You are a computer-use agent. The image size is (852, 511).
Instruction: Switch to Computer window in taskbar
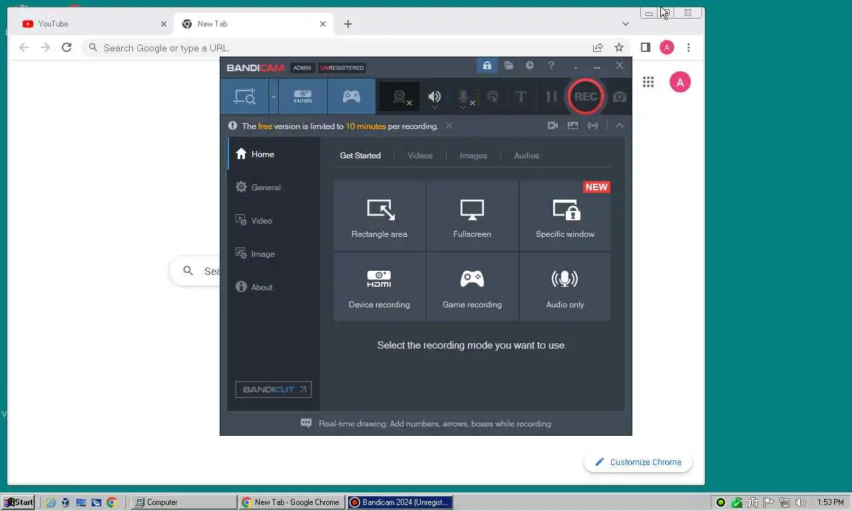click(x=184, y=502)
